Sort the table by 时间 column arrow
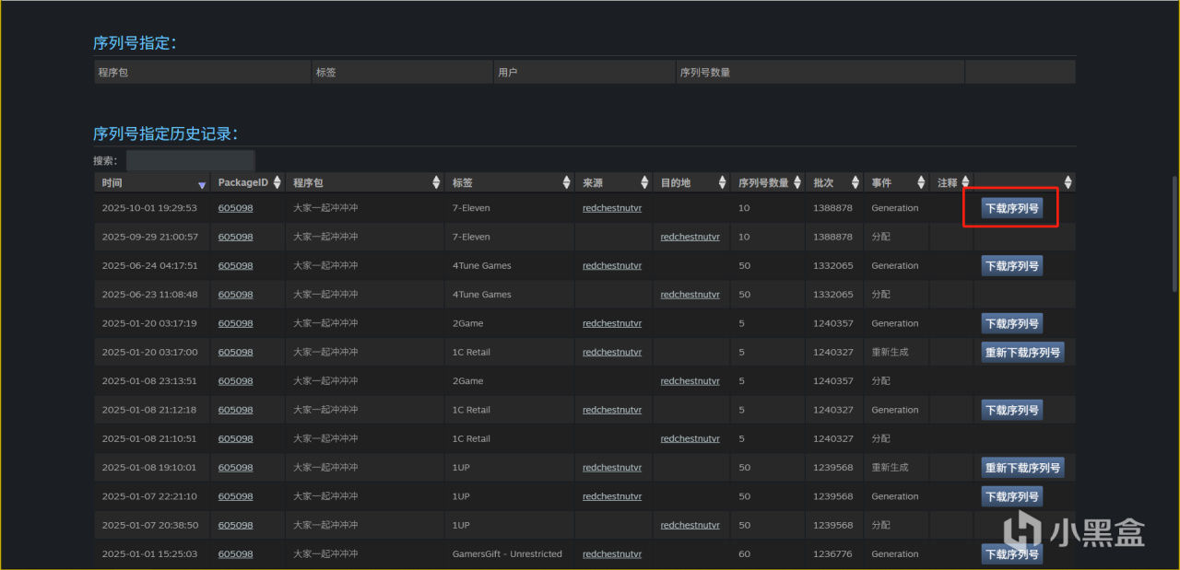 (202, 183)
